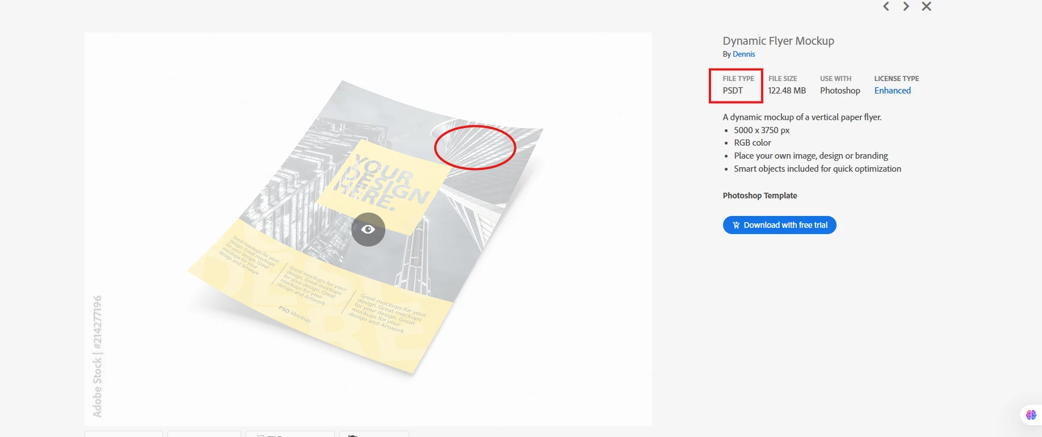This screenshot has width=1042, height=437.
Task: Click the PSDT file type value
Action: [733, 91]
